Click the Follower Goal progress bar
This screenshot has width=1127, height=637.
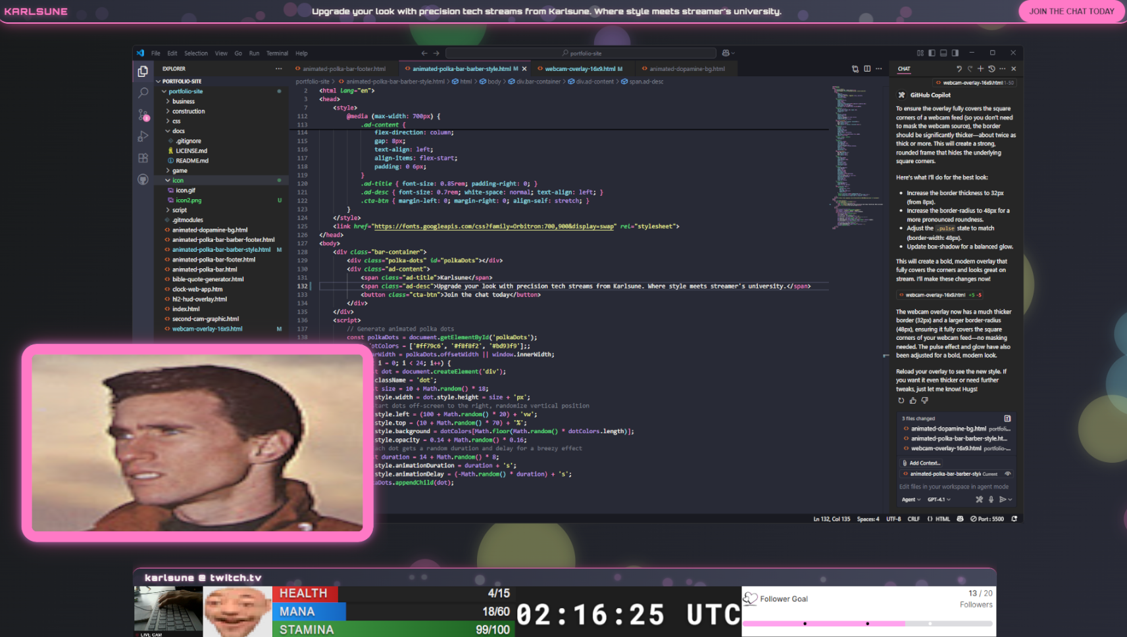point(868,623)
